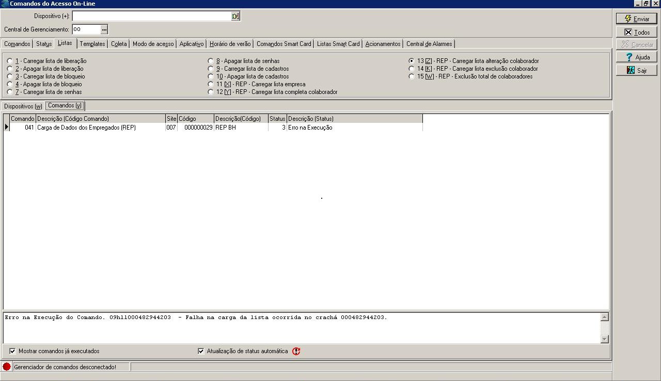Select option 12 REP Carregar lista completa colaborador
Screen dimensions: 661x381
(211, 92)
